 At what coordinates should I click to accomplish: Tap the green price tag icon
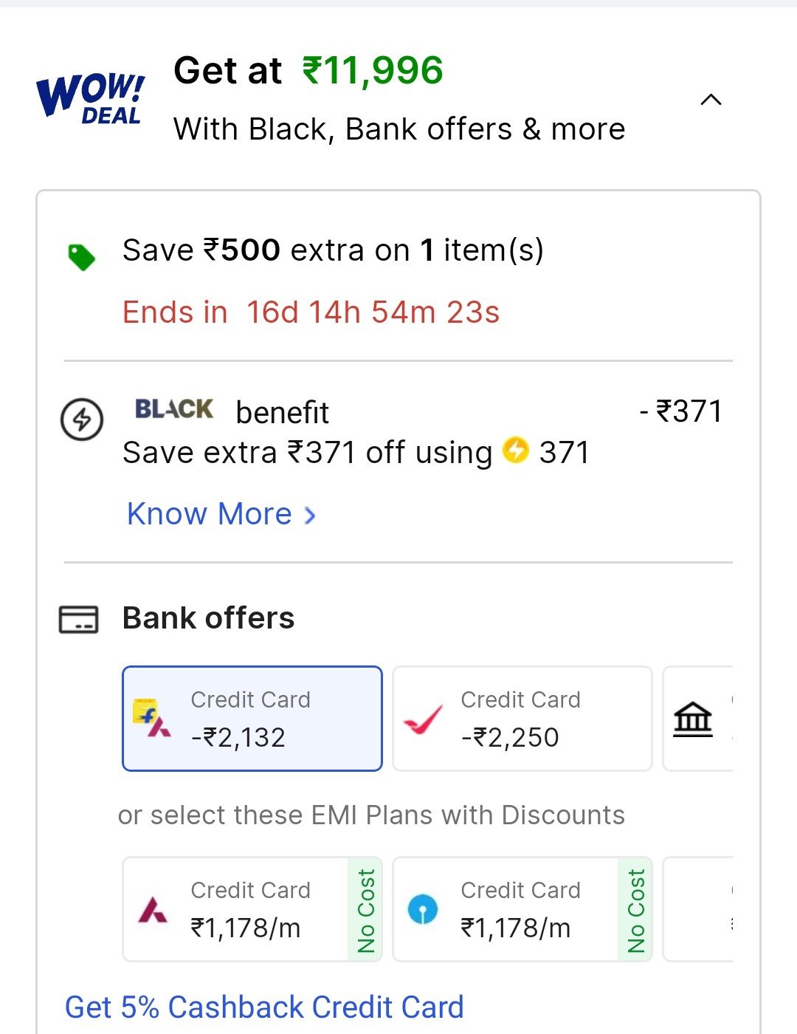tap(81, 257)
